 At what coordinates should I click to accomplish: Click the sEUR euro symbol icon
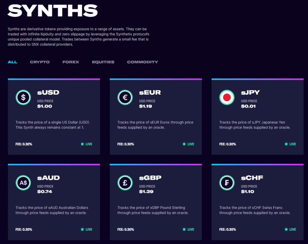pos(125,97)
